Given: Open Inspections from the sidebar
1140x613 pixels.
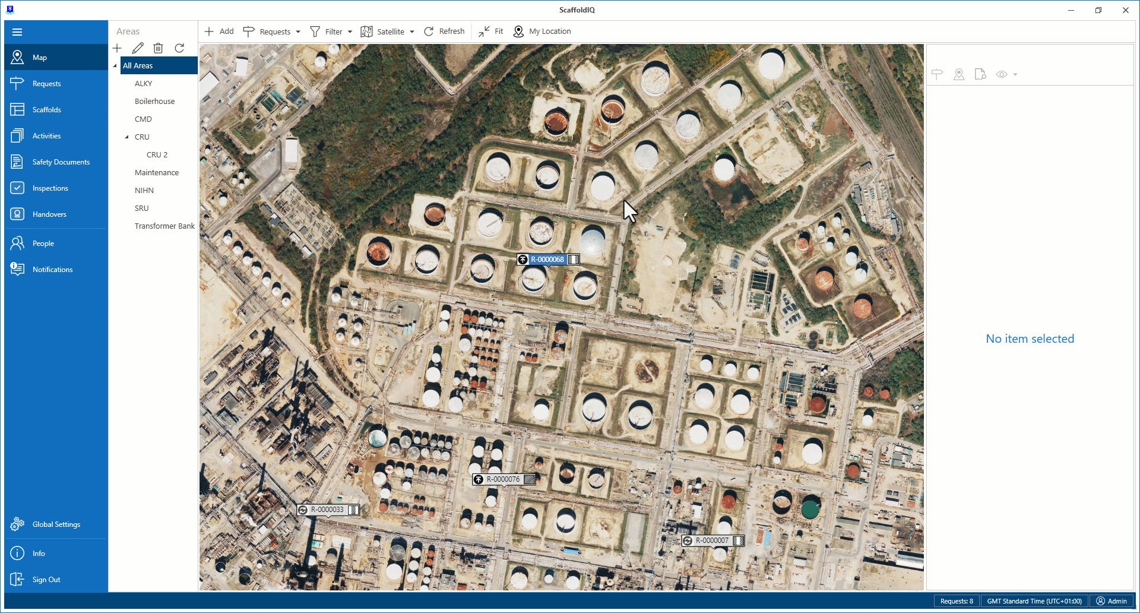Looking at the screenshot, I should (50, 188).
